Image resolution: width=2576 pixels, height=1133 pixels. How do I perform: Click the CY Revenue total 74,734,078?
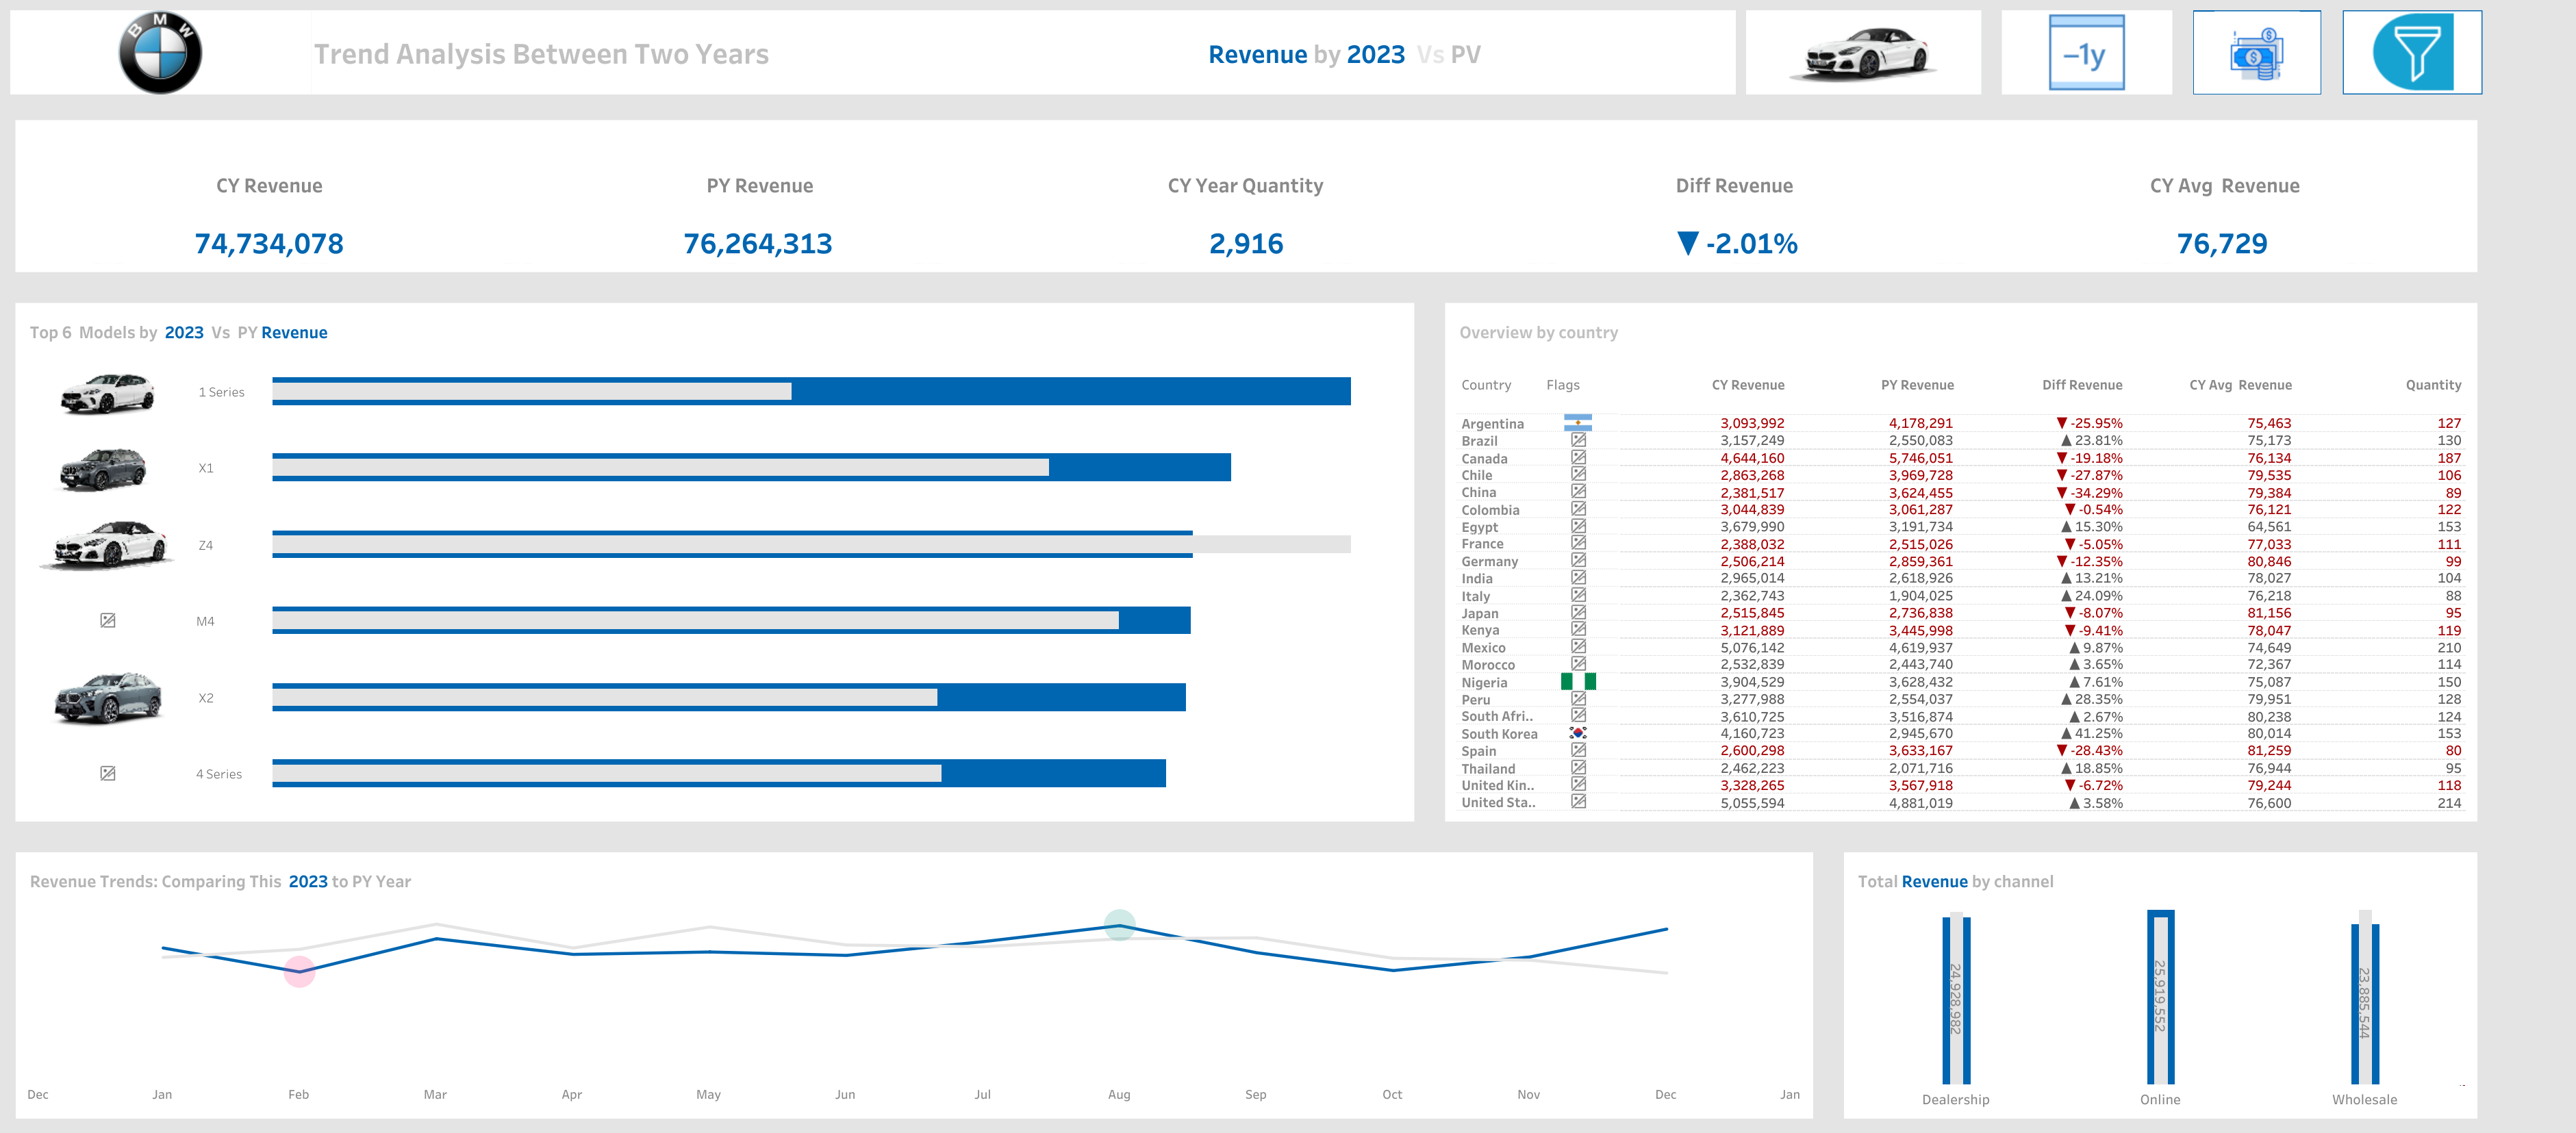(x=269, y=243)
